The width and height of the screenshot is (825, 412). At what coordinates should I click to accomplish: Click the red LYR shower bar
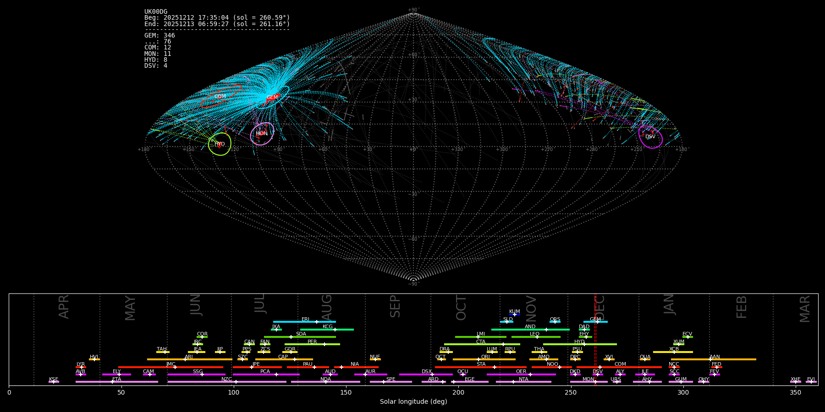[x=81, y=367]
